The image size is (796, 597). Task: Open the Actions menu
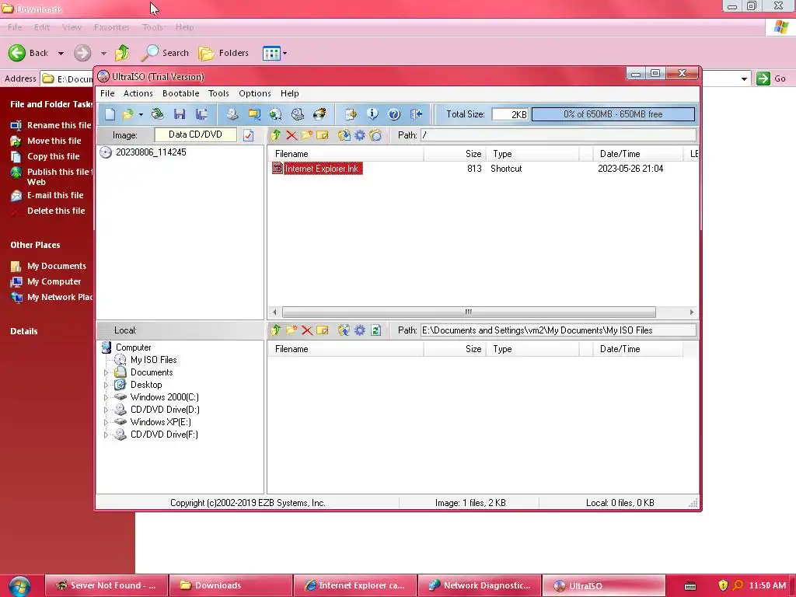(x=138, y=93)
